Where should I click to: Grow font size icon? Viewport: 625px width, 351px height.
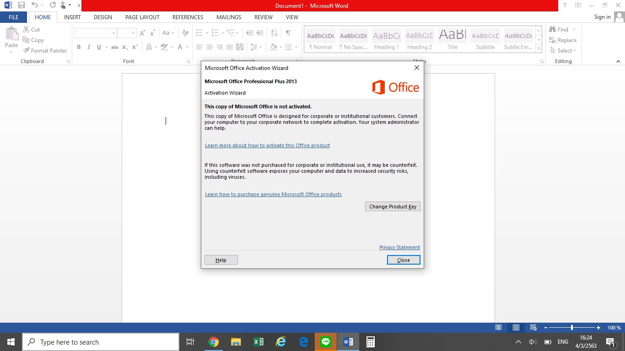tap(143, 33)
